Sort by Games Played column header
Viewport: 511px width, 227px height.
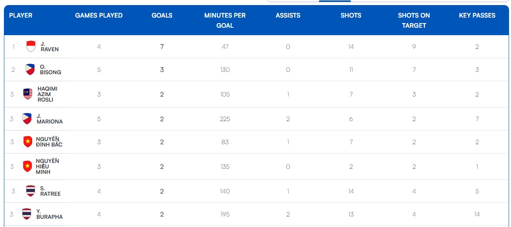tap(99, 16)
